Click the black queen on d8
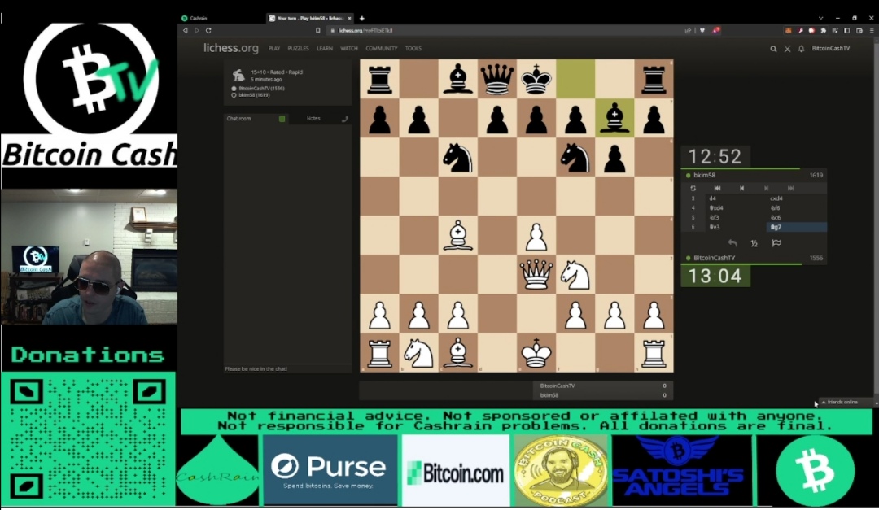This screenshot has width=879, height=510. point(497,78)
